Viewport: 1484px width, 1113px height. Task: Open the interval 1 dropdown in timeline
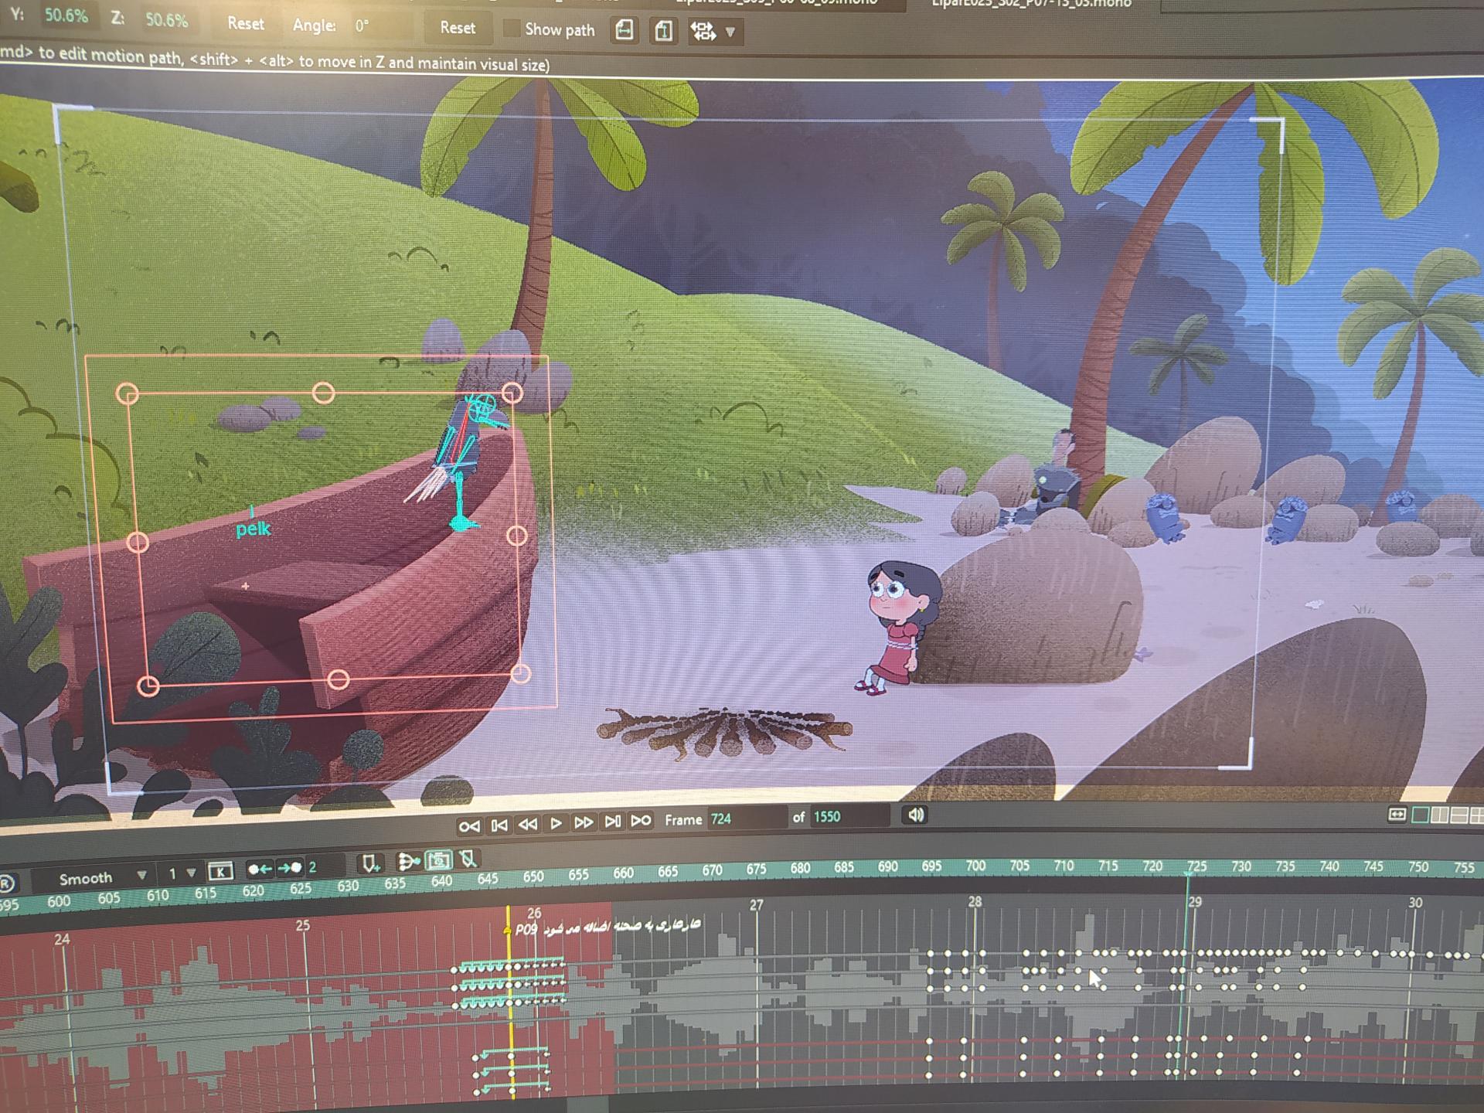[182, 873]
